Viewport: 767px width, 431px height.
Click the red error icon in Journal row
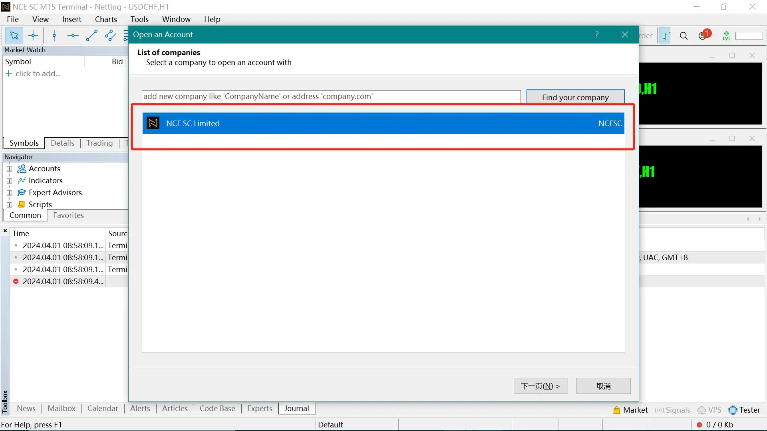16,281
